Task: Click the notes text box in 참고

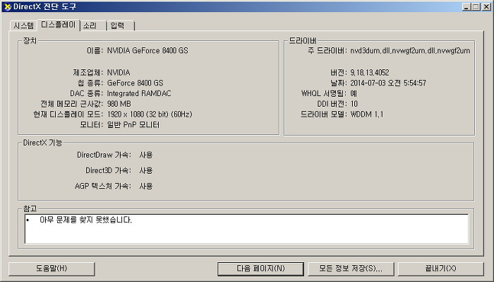Action: pos(247,229)
